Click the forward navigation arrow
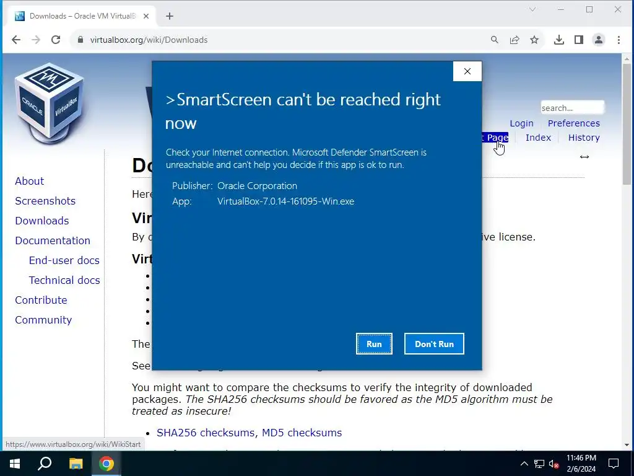Image resolution: width=634 pixels, height=476 pixels. [35, 40]
